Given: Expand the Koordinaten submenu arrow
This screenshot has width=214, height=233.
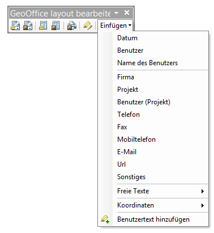Looking at the screenshot, I should 203,205.
